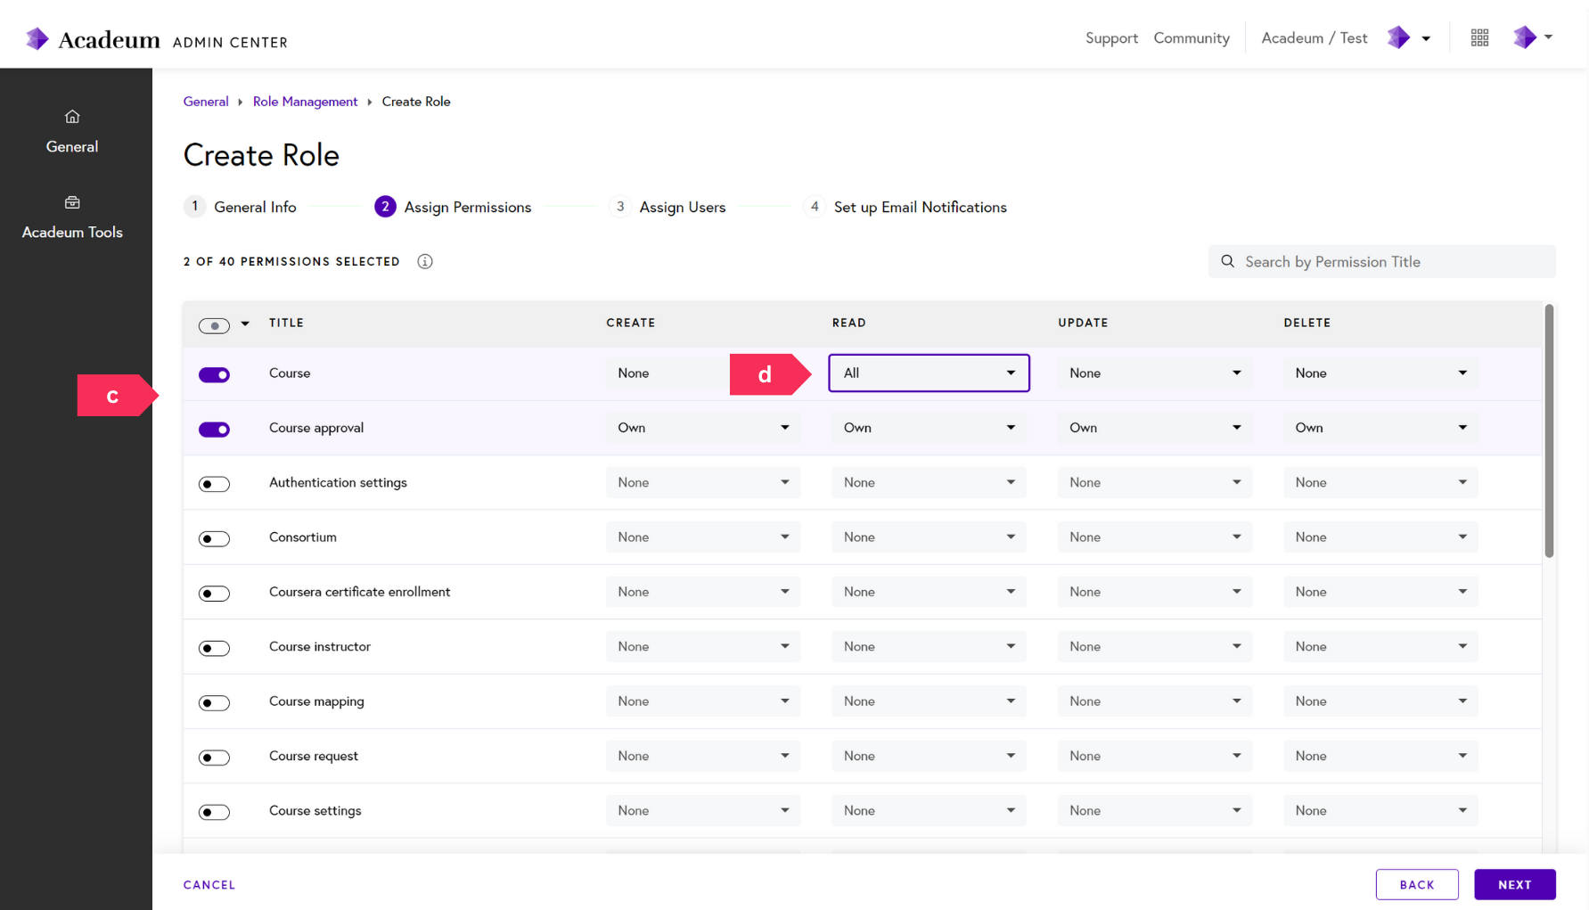The height and width of the screenshot is (910, 1589).
Task: Disable the Course approval toggle
Action: click(214, 430)
